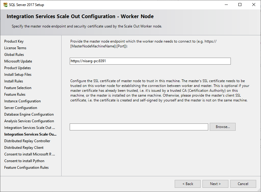The width and height of the screenshot is (261, 192).
Task: Click the window resize grip corner
Action: (x=259, y=190)
